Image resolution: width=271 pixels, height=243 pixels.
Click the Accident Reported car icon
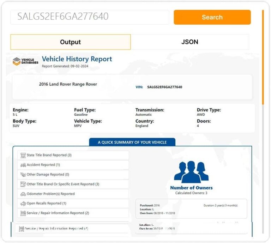[x=23, y=165]
